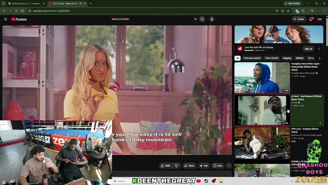Mute the Lil Durk tab audio icon
The image size is (328, 185).
tap(80, 4)
